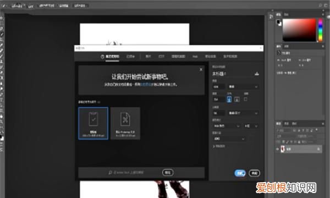
Task: Expand the Advanced Options section
Action: pyautogui.click(x=219, y=146)
